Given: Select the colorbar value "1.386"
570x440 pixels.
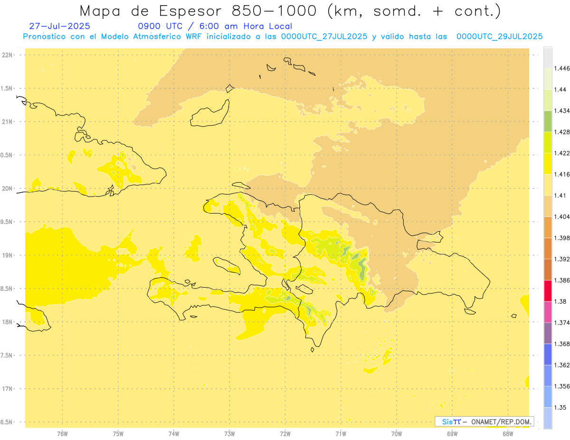Looking at the screenshot, I should (562, 280).
